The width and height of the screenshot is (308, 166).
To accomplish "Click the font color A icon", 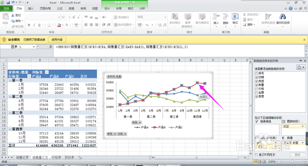I will click(67, 25).
